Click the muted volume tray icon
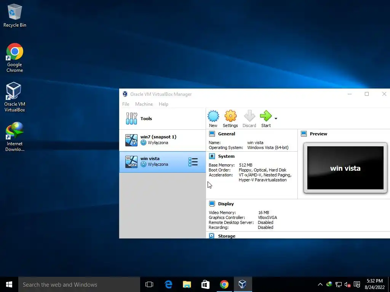Screen dimensions: 390x292 tap(347, 284)
